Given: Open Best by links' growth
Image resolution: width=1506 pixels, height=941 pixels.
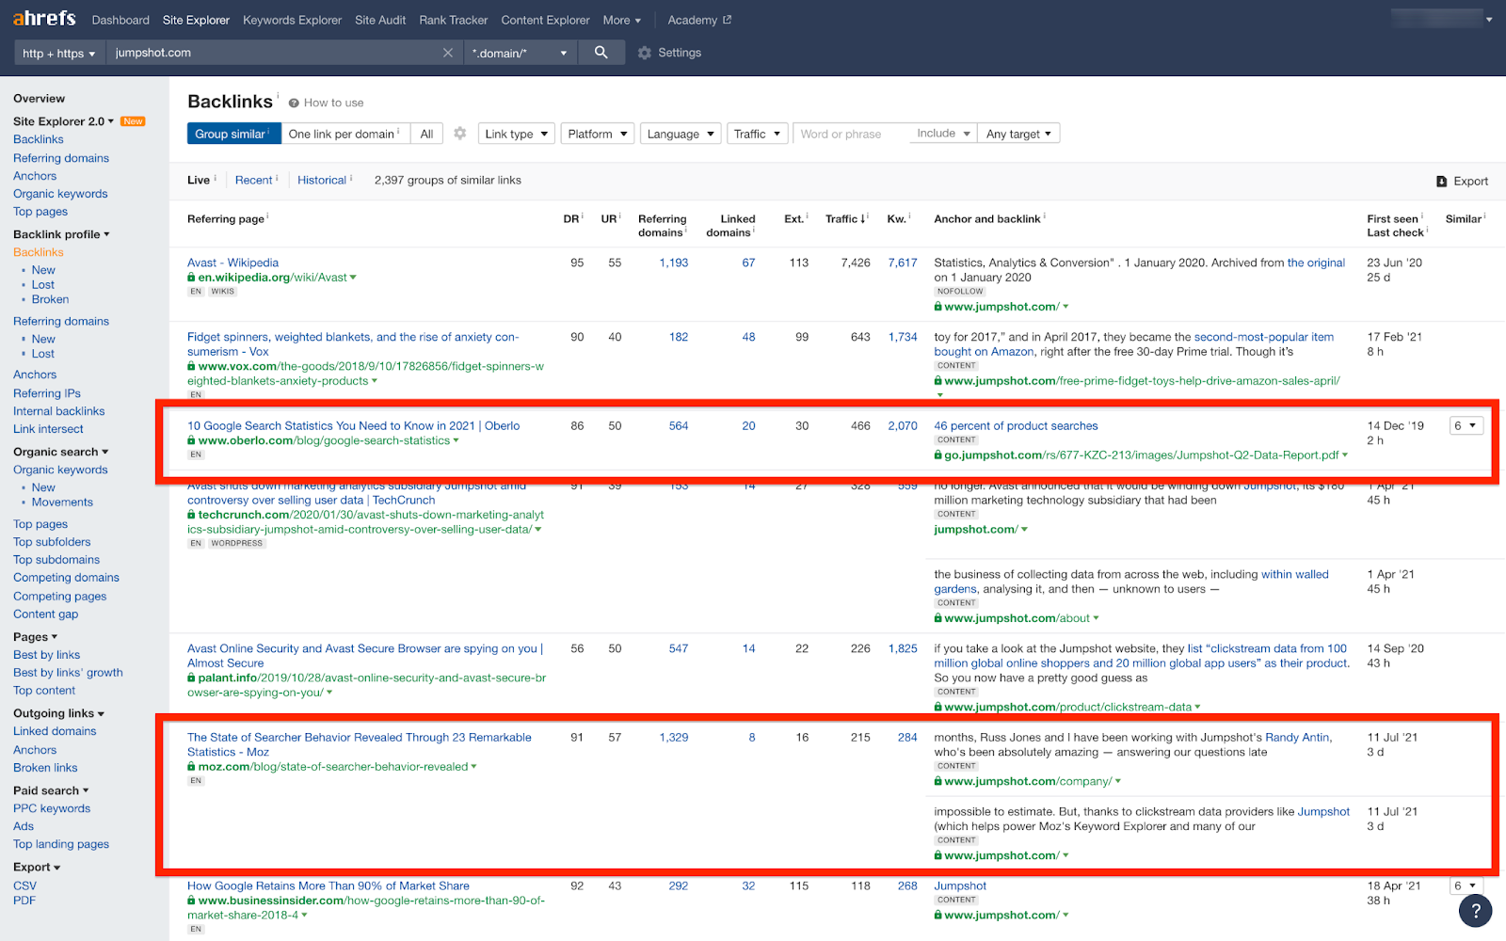Looking at the screenshot, I should coord(68,673).
